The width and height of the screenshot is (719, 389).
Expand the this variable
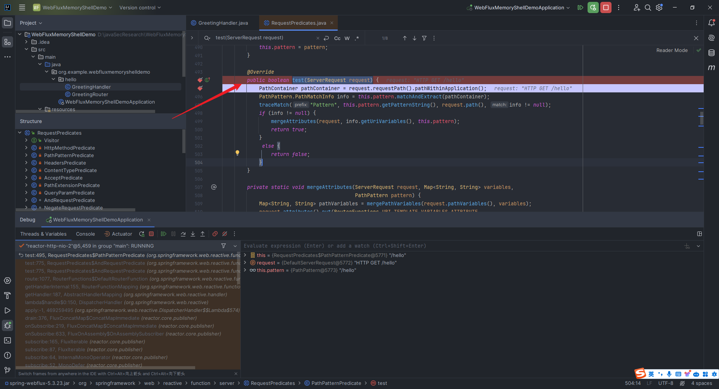[245, 255]
